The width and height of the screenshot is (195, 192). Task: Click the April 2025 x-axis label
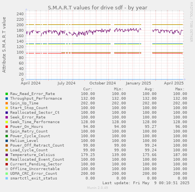[x=174, y=83]
